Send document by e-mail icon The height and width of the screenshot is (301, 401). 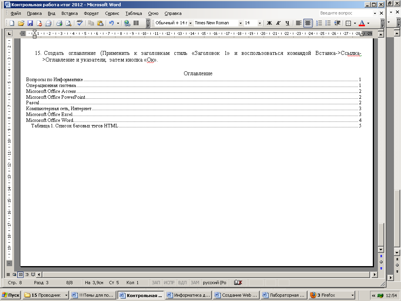(48, 23)
